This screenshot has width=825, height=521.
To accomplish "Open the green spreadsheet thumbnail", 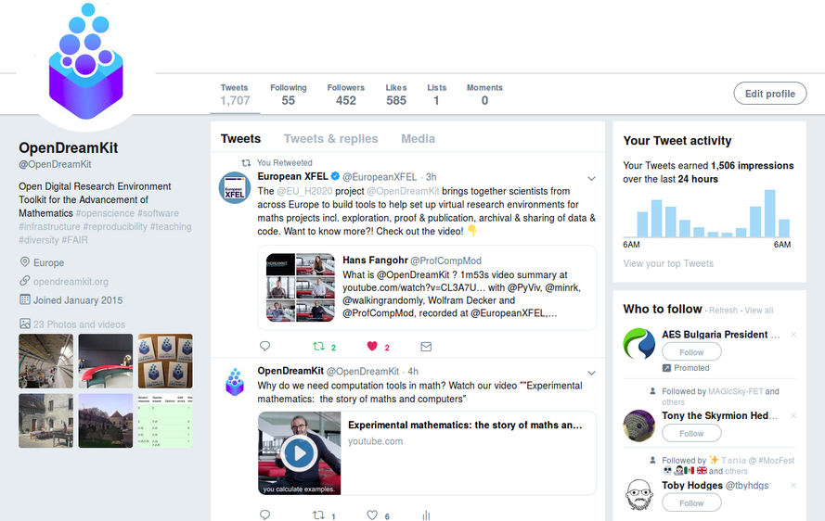I will [x=165, y=421].
